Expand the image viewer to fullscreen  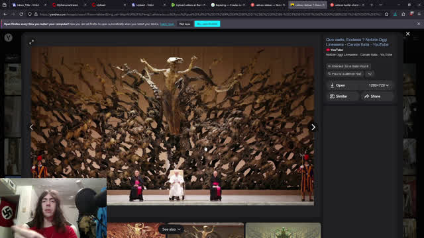click(32, 42)
